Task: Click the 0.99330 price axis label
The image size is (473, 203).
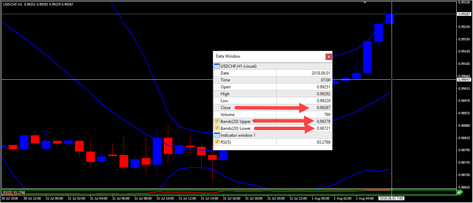Action: point(464,2)
